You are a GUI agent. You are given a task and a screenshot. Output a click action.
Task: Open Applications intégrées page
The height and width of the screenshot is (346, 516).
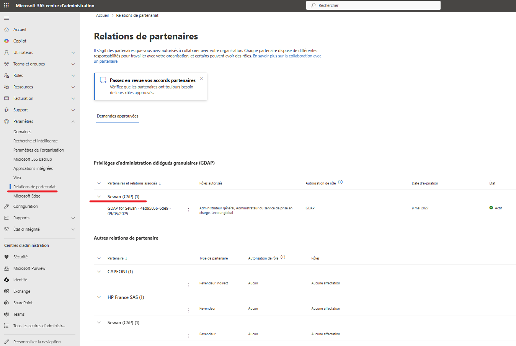pyautogui.click(x=33, y=168)
